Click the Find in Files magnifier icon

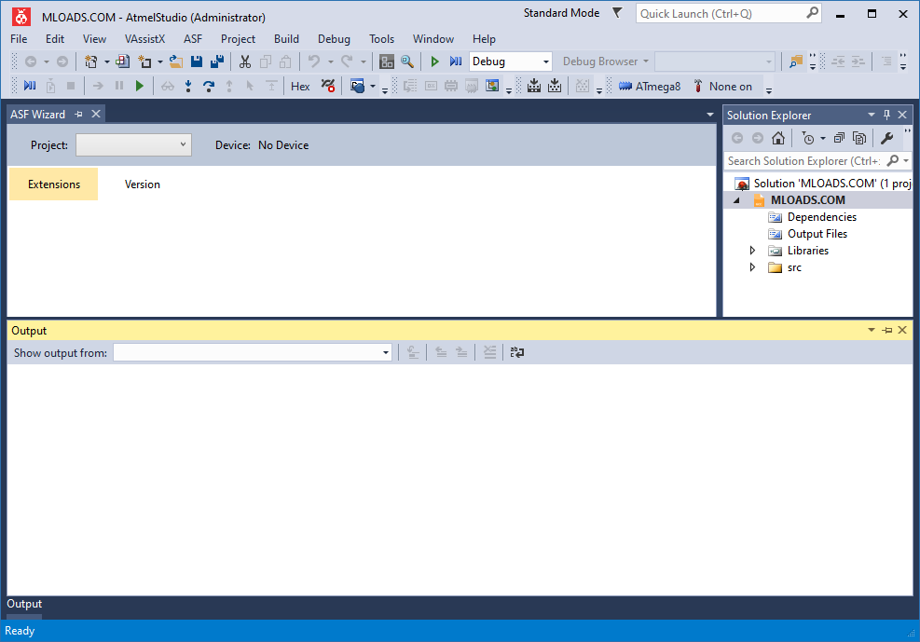(x=407, y=61)
